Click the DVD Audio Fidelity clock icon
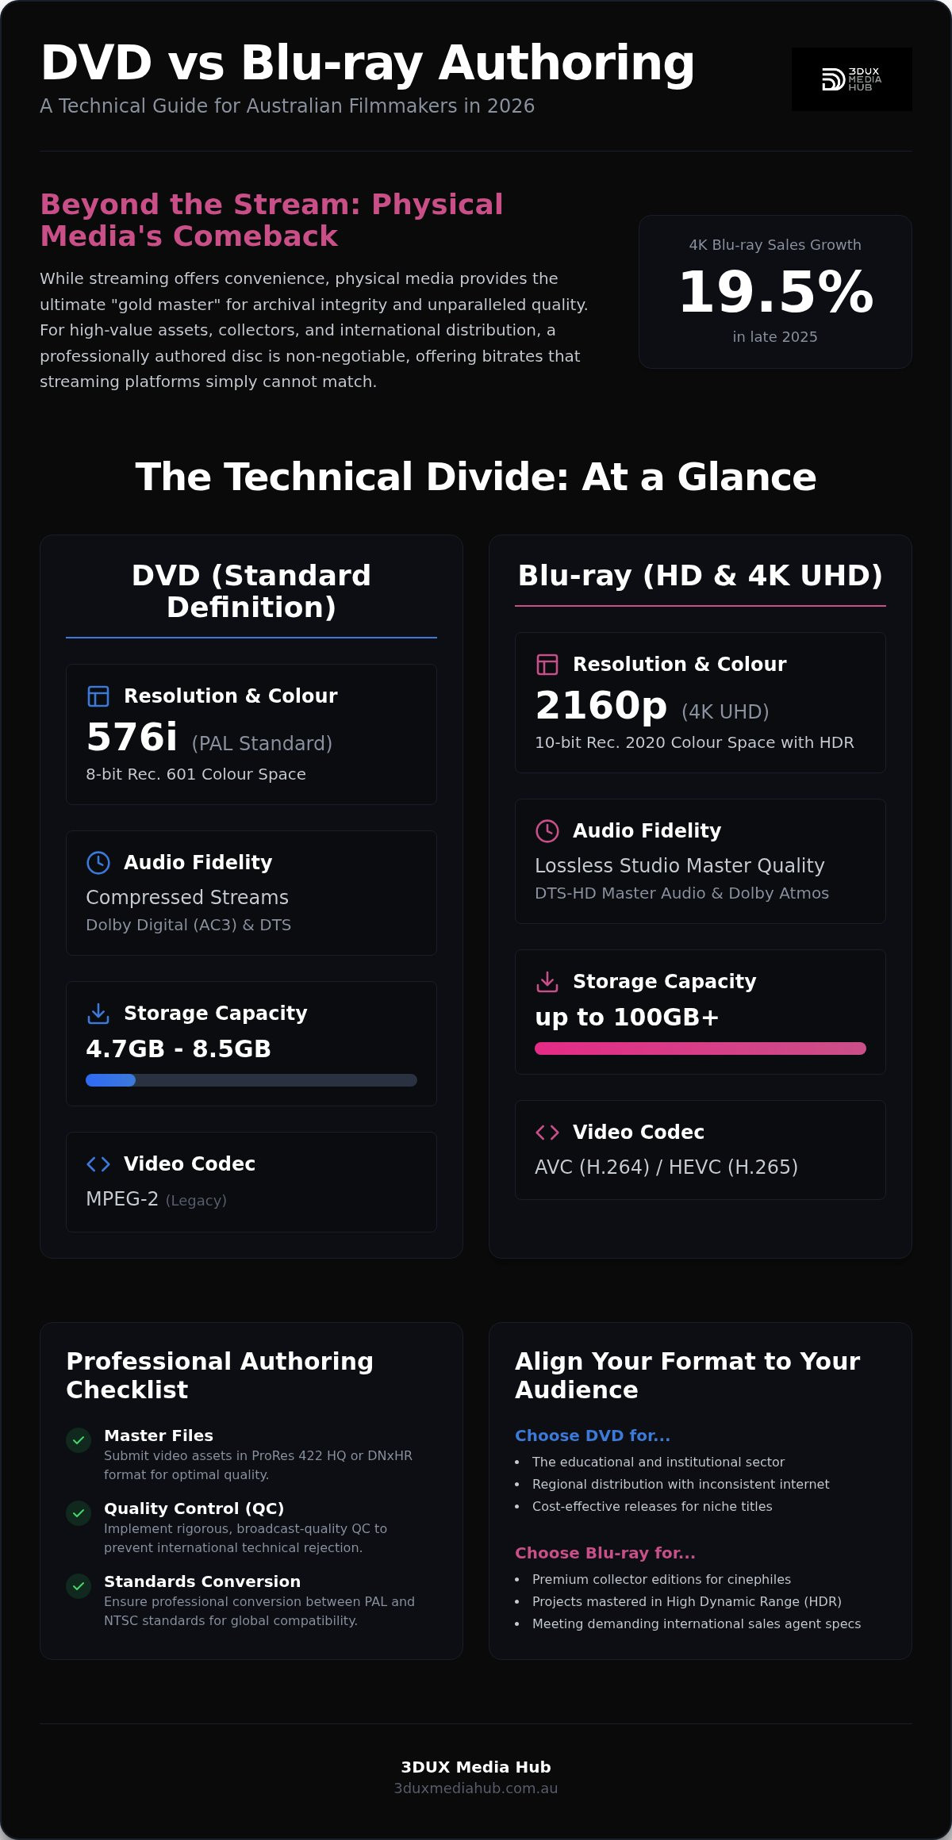 98,863
